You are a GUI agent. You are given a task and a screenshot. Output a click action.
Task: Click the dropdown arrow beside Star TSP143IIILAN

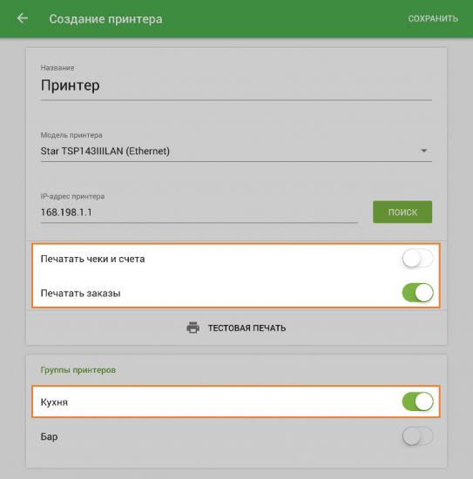click(424, 151)
